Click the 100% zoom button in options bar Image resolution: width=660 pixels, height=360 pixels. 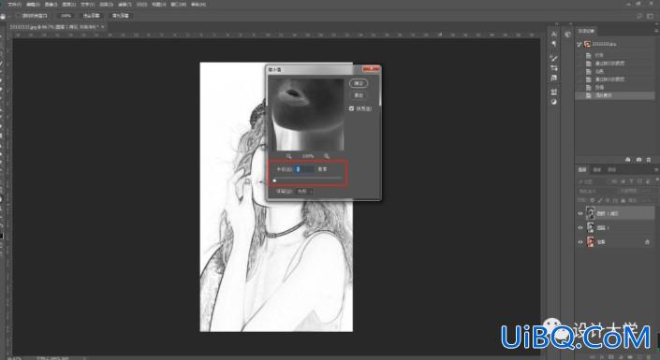coord(66,16)
